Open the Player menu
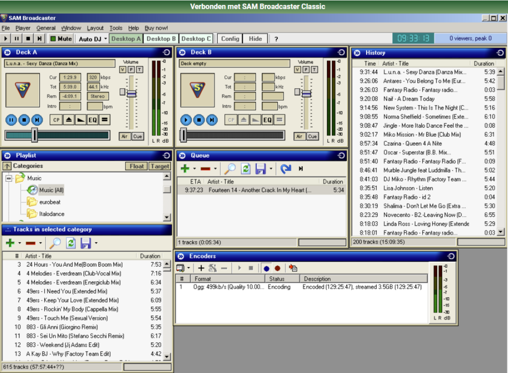 click(23, 28)
